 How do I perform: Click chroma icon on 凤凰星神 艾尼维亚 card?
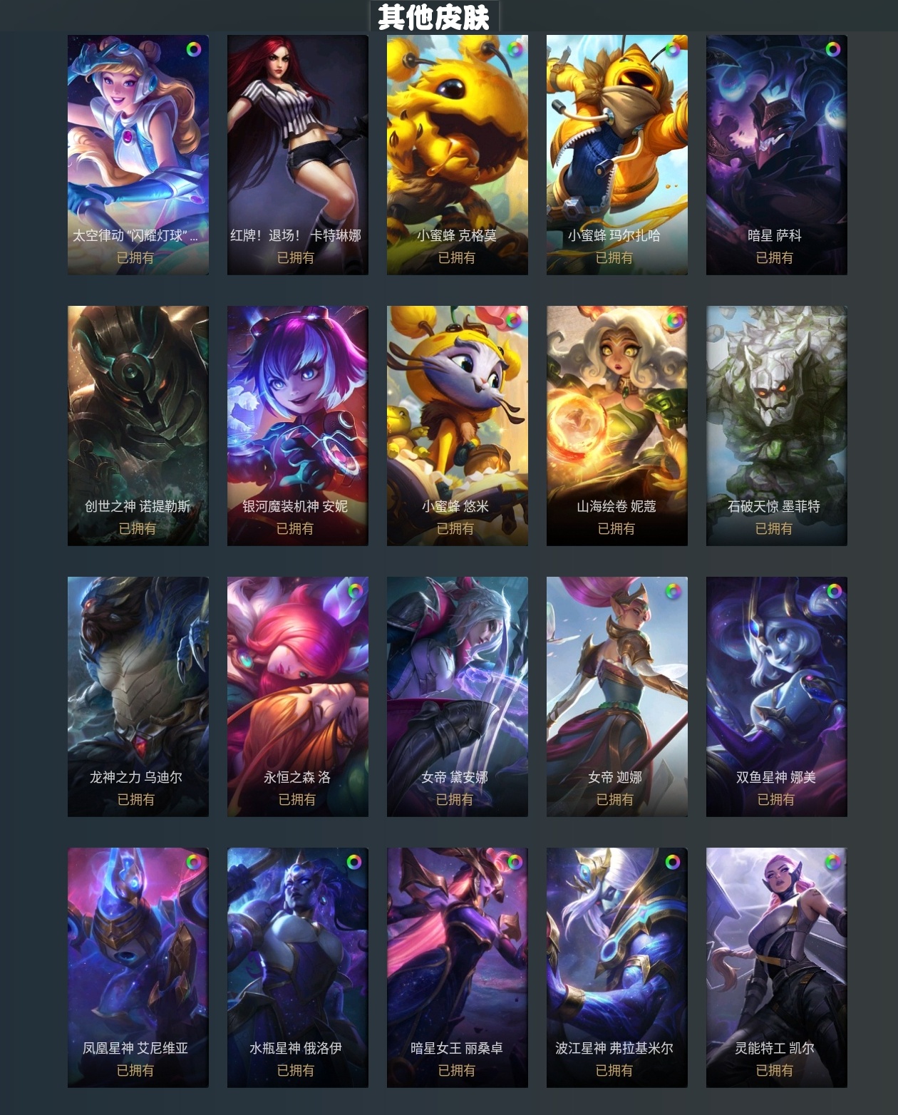[194, 862]
